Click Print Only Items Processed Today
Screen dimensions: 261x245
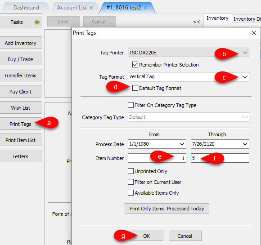(x=167, y=209)
